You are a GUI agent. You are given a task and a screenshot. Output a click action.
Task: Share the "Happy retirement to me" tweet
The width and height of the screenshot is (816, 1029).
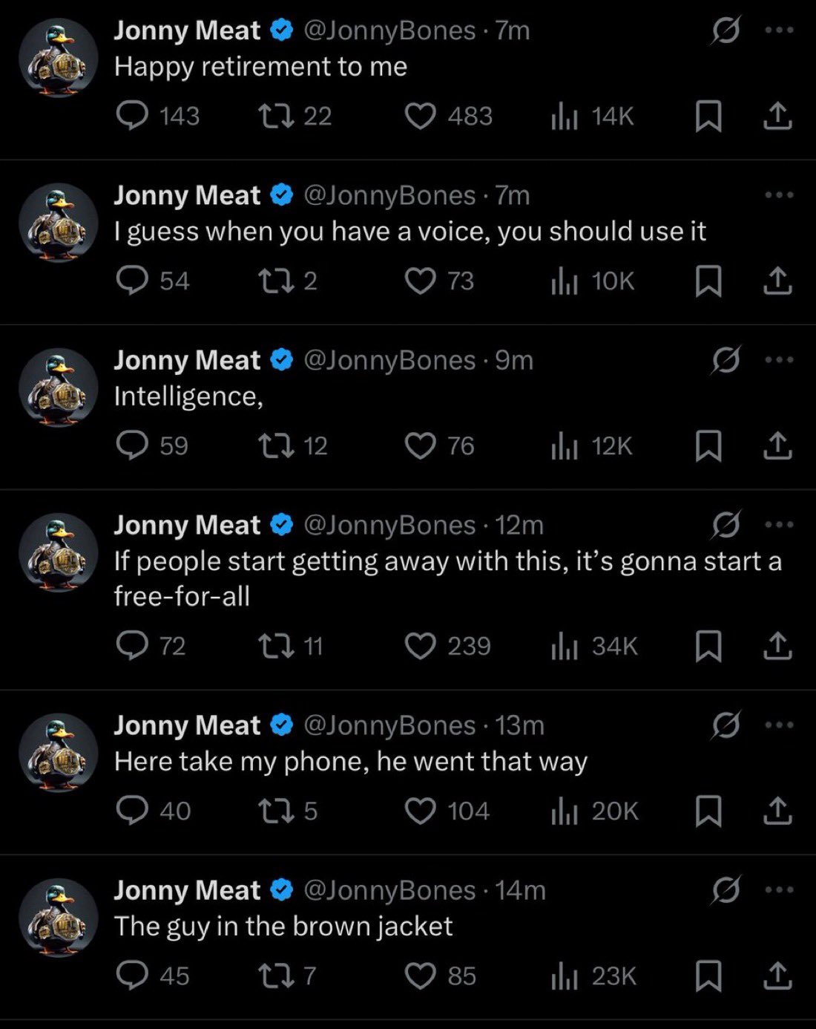(777, 117)
